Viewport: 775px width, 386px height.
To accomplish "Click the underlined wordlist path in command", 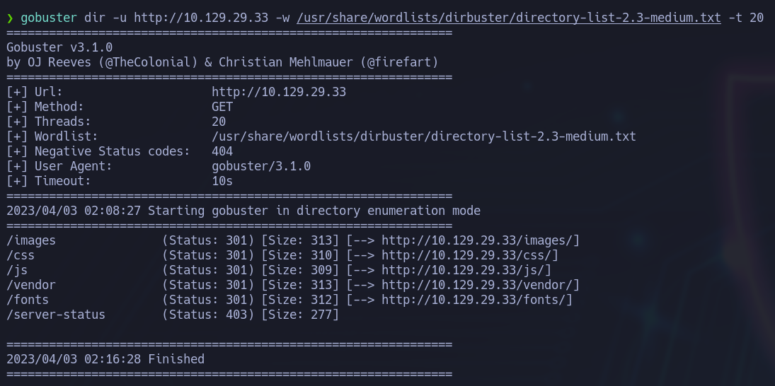I will coord(509,18).
